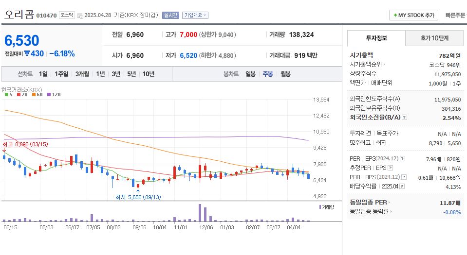The height and width of the screenshot is (255, 467).
Task: Click the 거래량 138,324 value
Action: coord(301,35)
